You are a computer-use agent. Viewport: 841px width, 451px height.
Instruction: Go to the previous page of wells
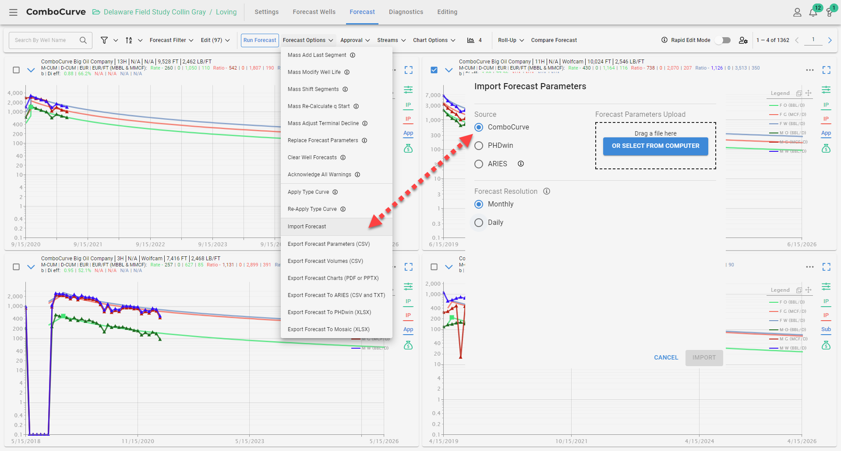click(x=797, y=40)
